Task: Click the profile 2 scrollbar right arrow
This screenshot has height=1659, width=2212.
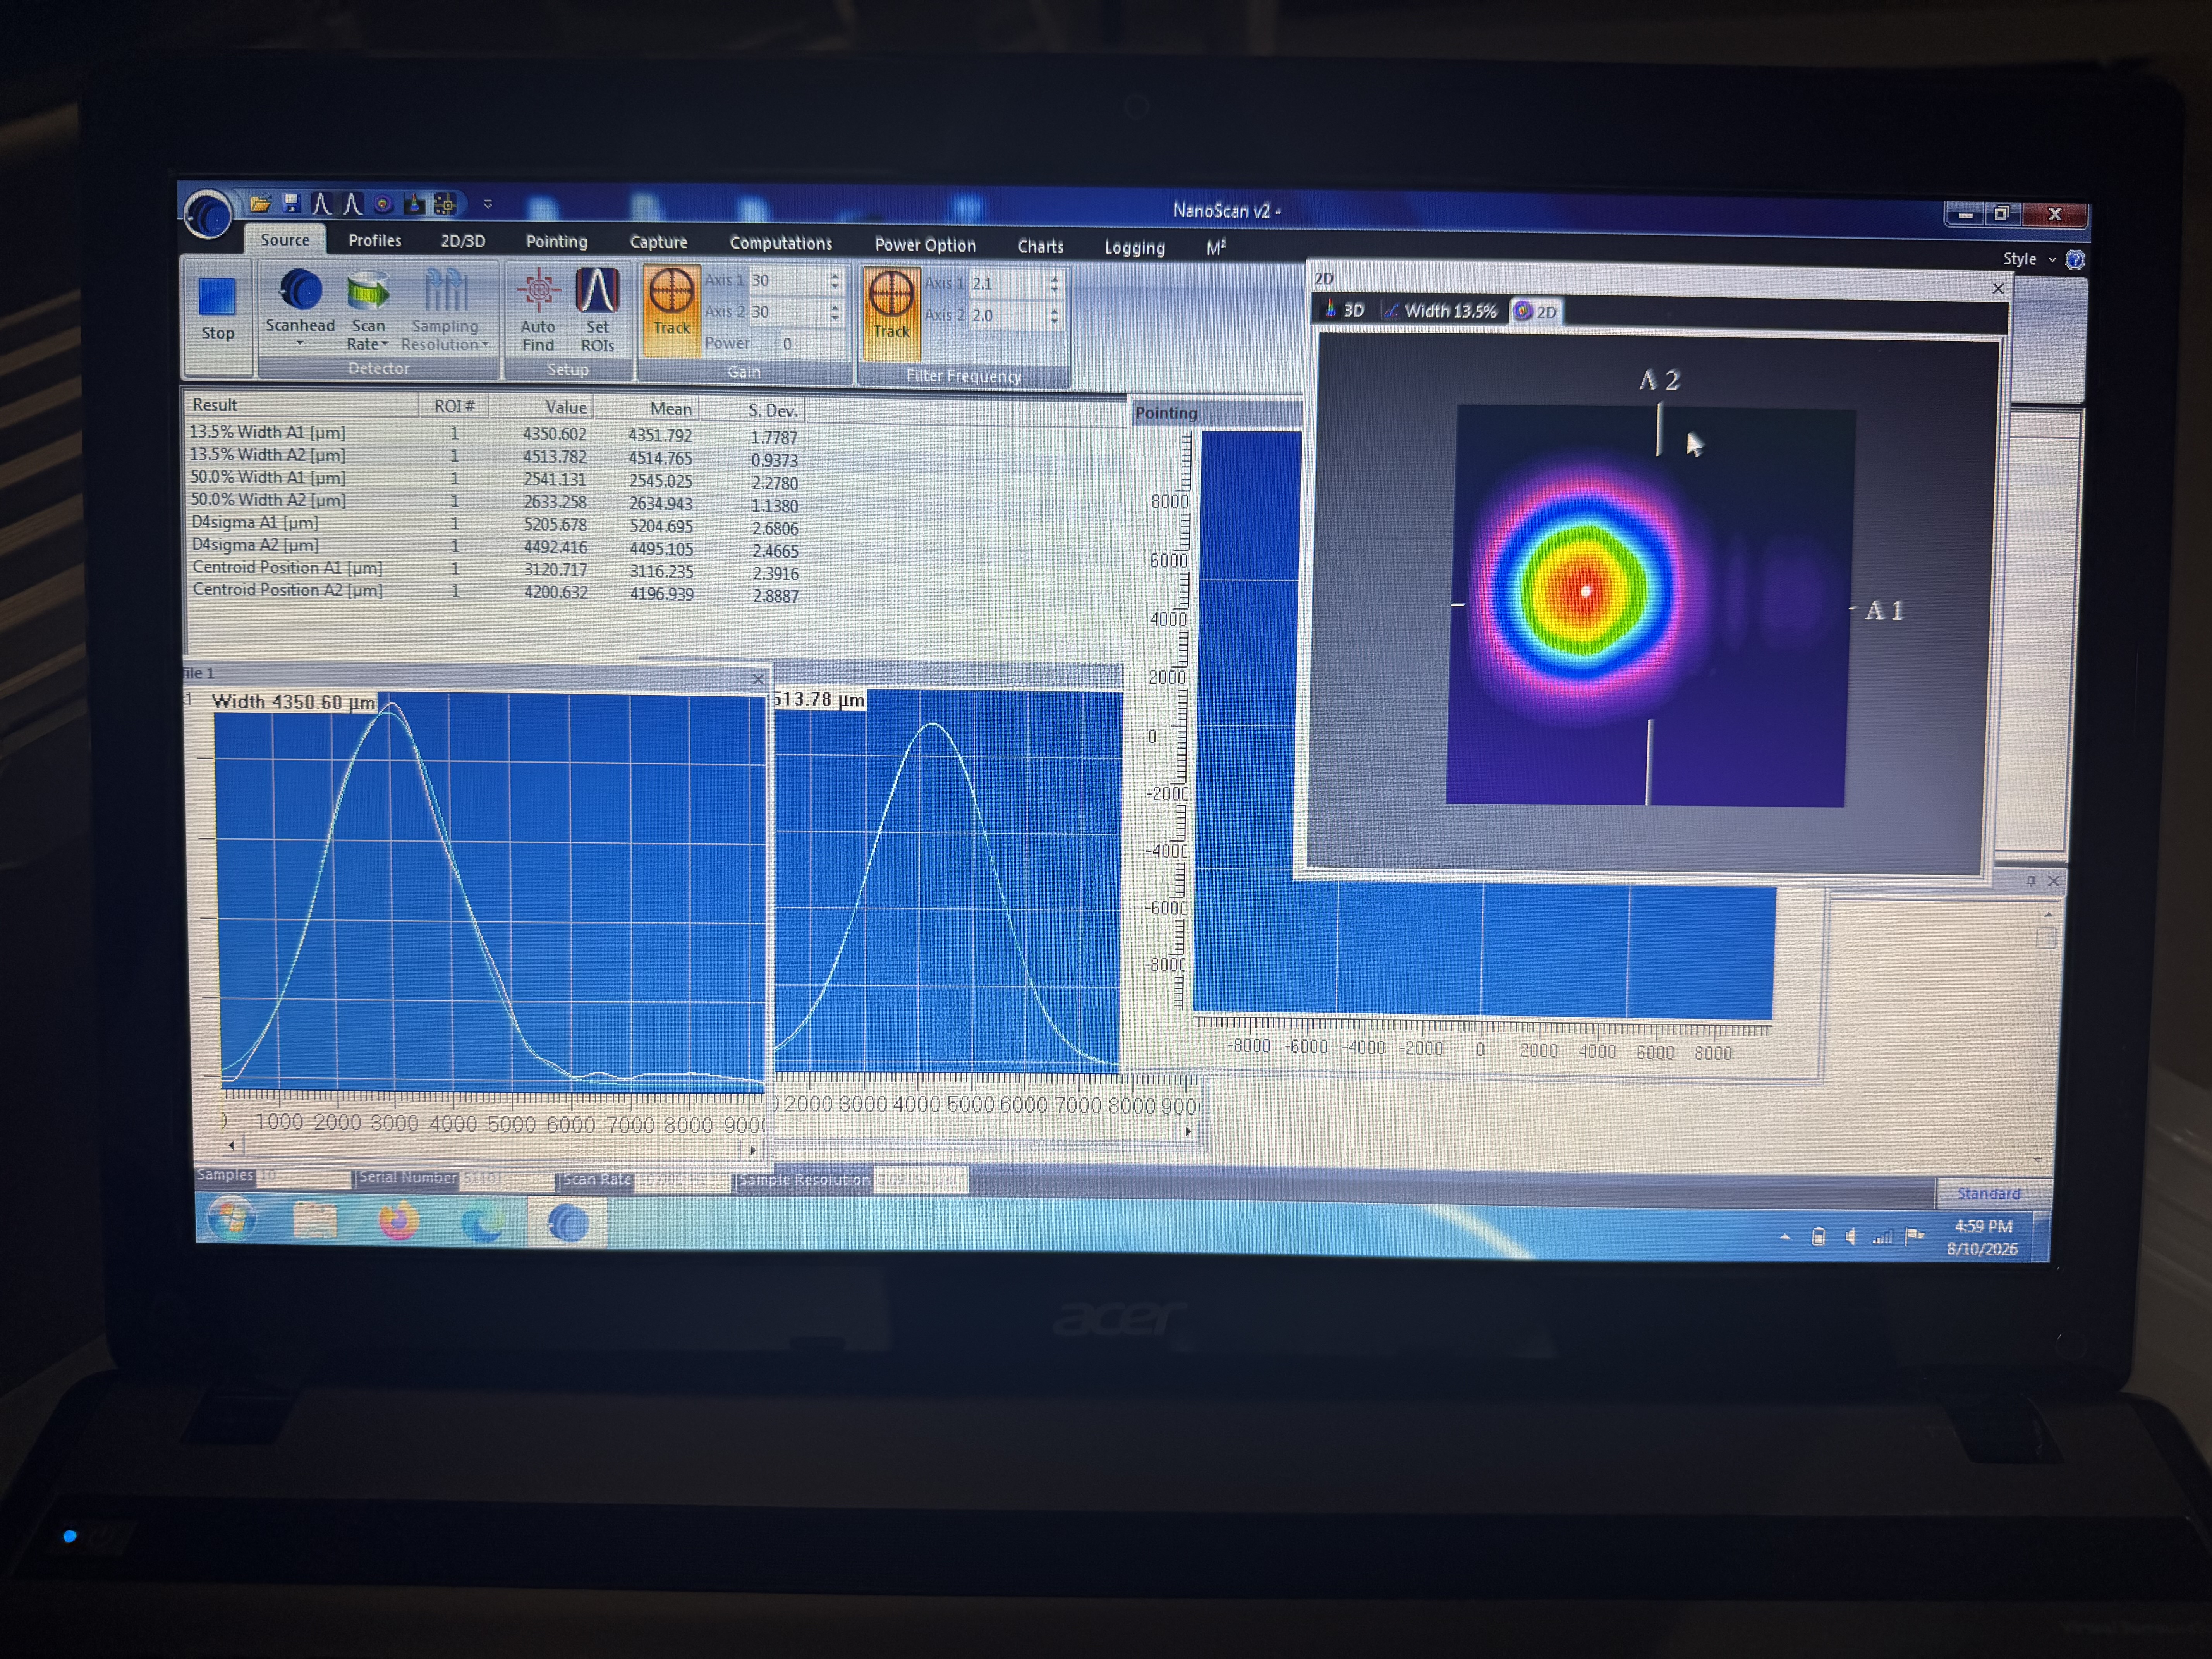Action: pos(1188,1132)
